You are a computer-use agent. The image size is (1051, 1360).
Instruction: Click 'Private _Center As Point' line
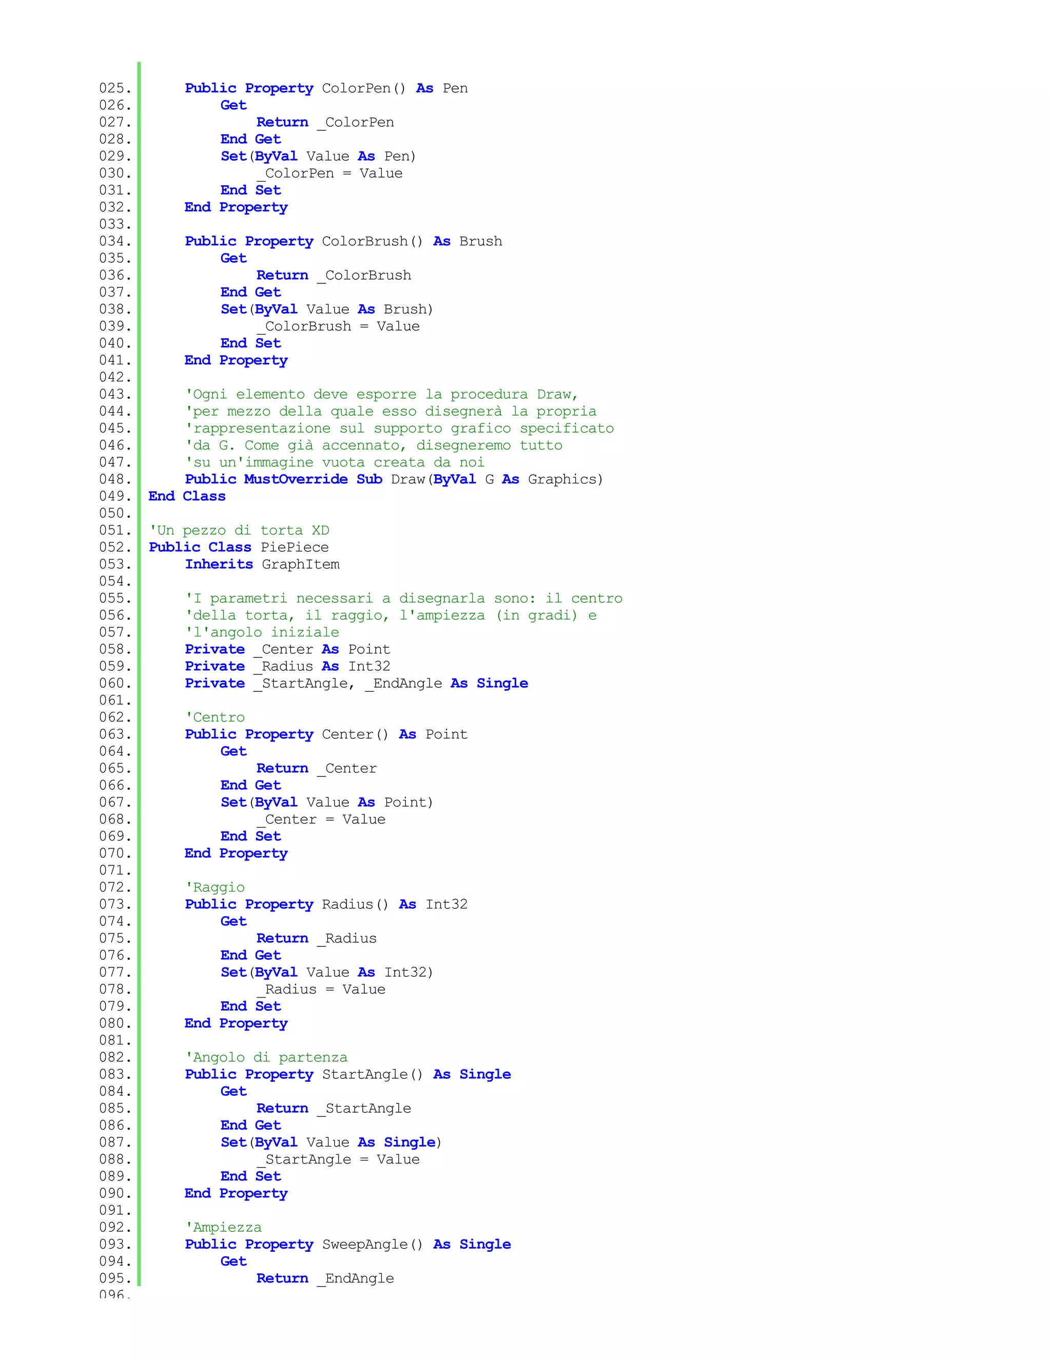288,650
